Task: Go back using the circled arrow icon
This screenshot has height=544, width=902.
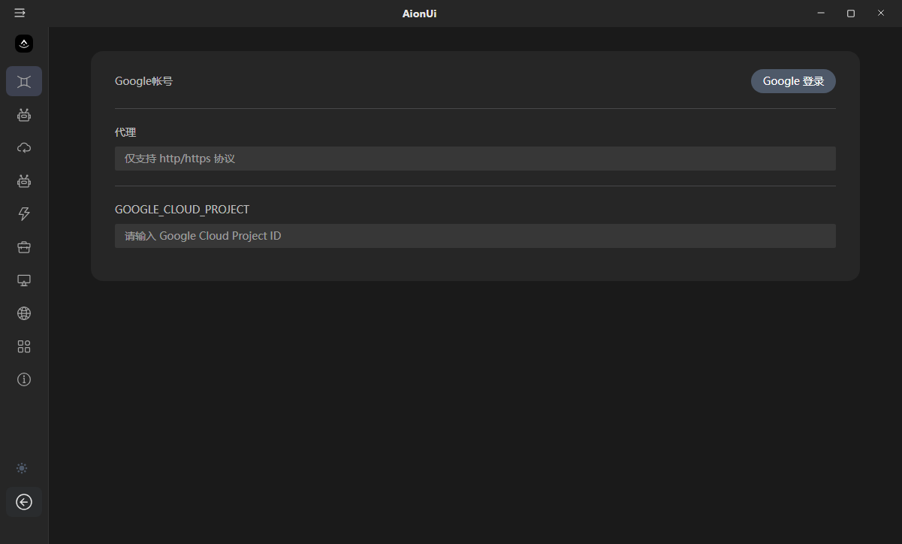Action: [24, 502]
